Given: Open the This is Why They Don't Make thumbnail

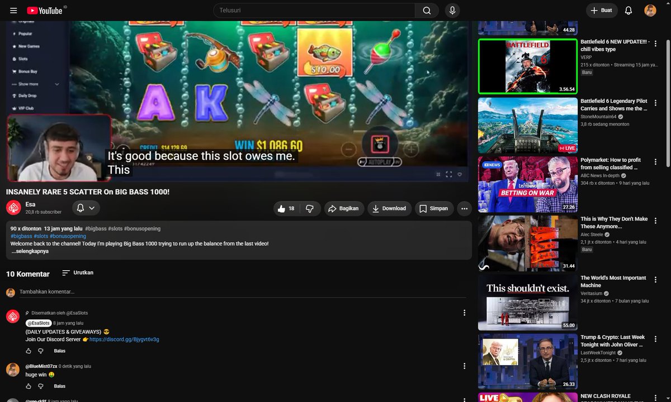Looking at the screenshot, I should click(x=528, y=243).
